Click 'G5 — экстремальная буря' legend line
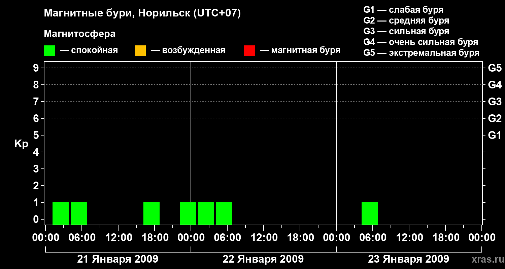This screenshot has width=505, height=269. [422, 53]
